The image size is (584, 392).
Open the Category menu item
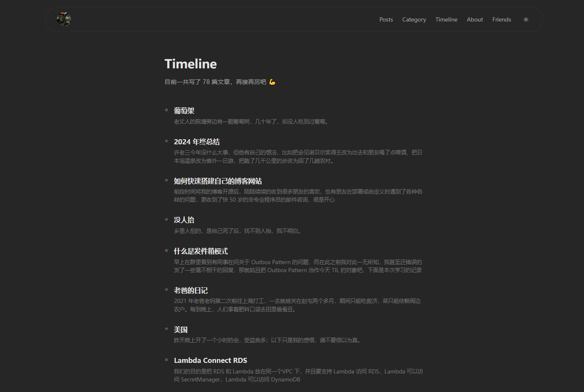[x=414, y=19]
